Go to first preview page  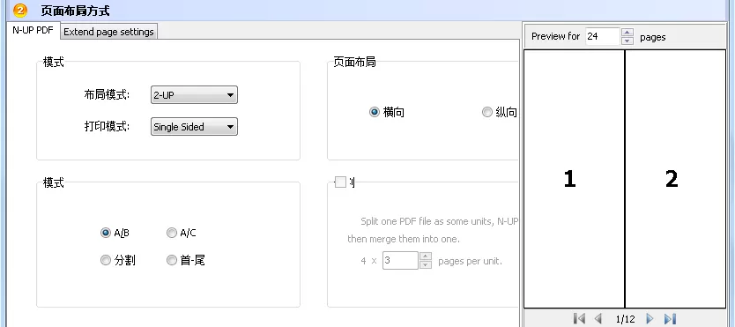tap(579, 319)
